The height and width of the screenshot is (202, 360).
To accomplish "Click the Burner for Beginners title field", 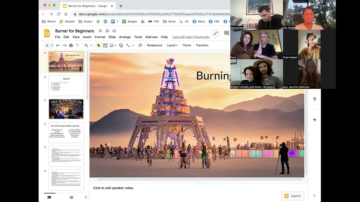I will click(x=75, y=31).
